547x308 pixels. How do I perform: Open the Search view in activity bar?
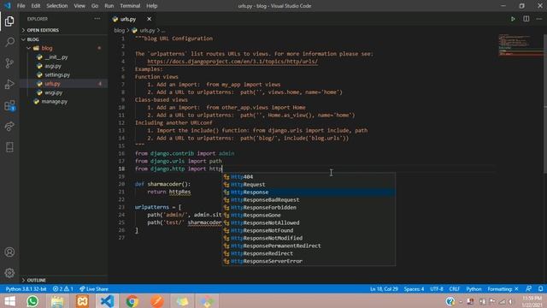pyautogui.click(x=9, y=42)
